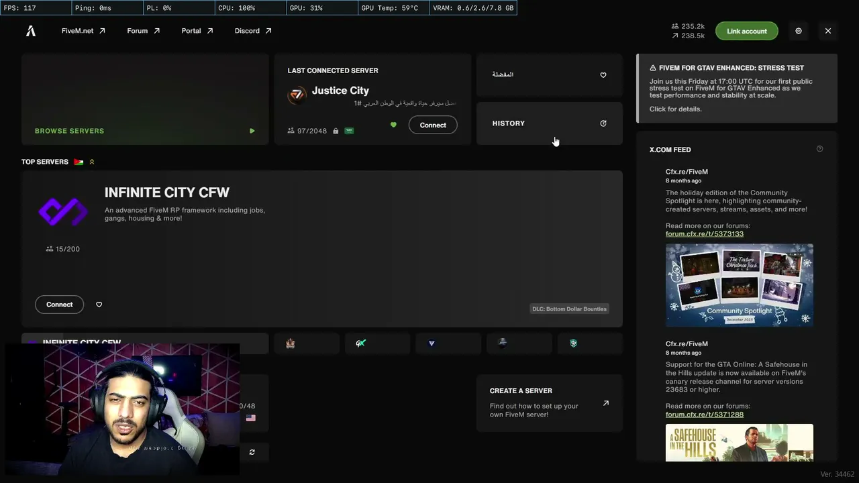Open the FiveM.net link

coord(83,31)
